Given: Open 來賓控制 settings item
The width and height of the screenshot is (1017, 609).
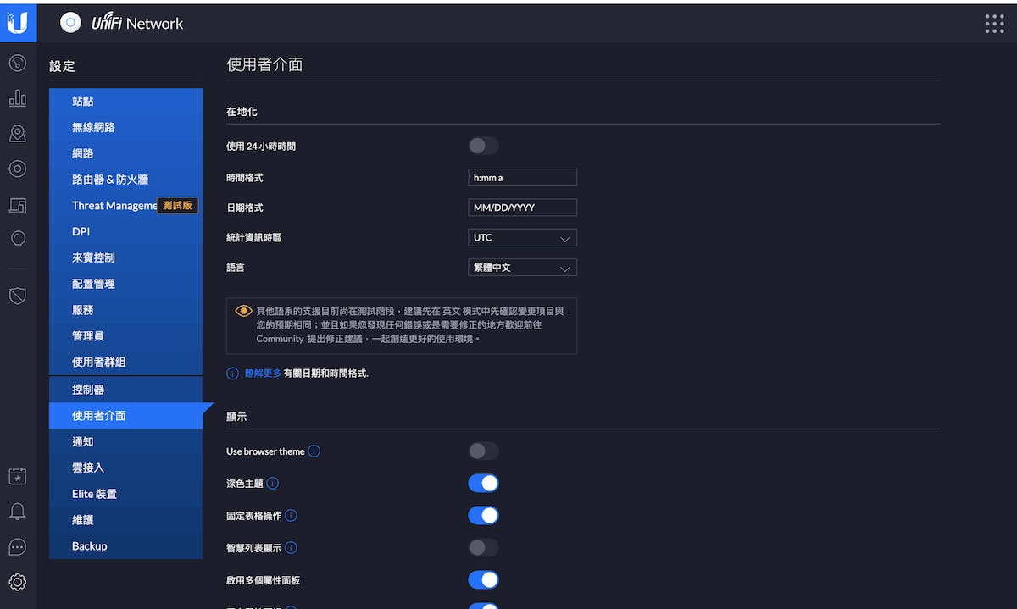Looking at the screenshot, I should point(125,257).
